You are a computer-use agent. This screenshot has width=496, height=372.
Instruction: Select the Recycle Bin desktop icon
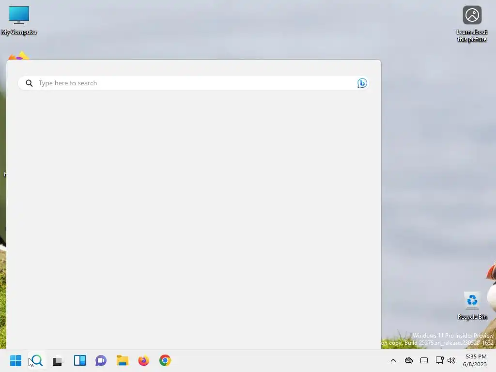pyautogui.click(x=472, y=306)
